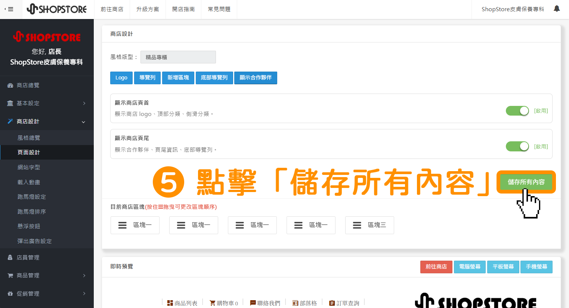Click the product grid icon beside 商品列表
569x308 pixels.
[170, 303]
